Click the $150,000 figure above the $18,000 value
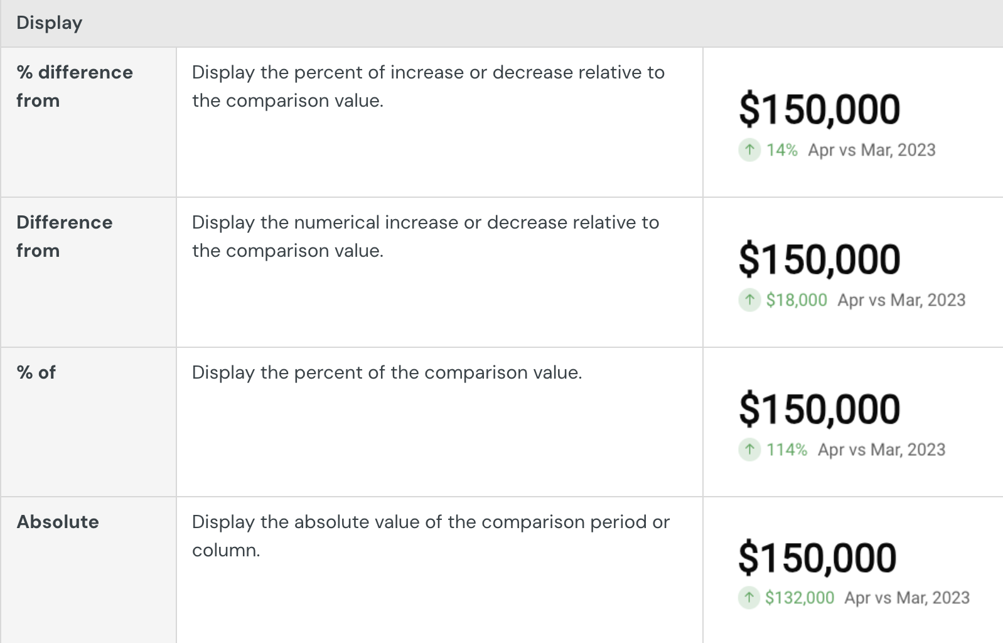 tap(820, 259)
